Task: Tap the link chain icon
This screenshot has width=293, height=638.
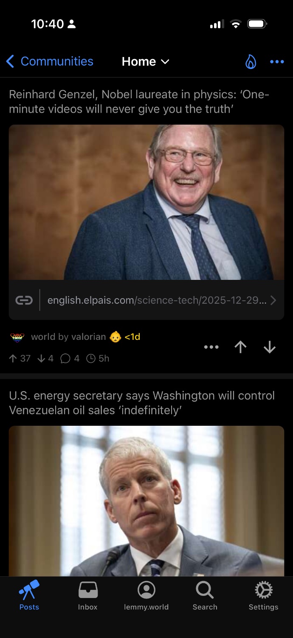Action: pos(24,300)
